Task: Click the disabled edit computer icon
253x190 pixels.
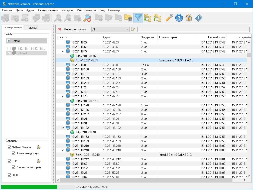Action: pyautogui.click(x=36, y=18)
